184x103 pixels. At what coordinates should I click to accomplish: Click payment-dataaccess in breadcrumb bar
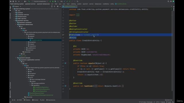pyautogui.click(x=43, y=4)
